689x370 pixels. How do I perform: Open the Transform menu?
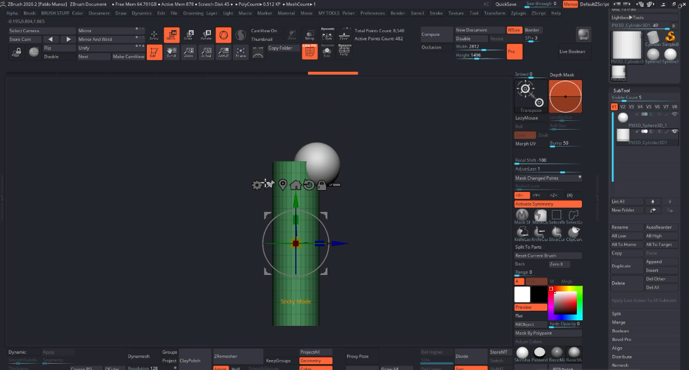494,13
